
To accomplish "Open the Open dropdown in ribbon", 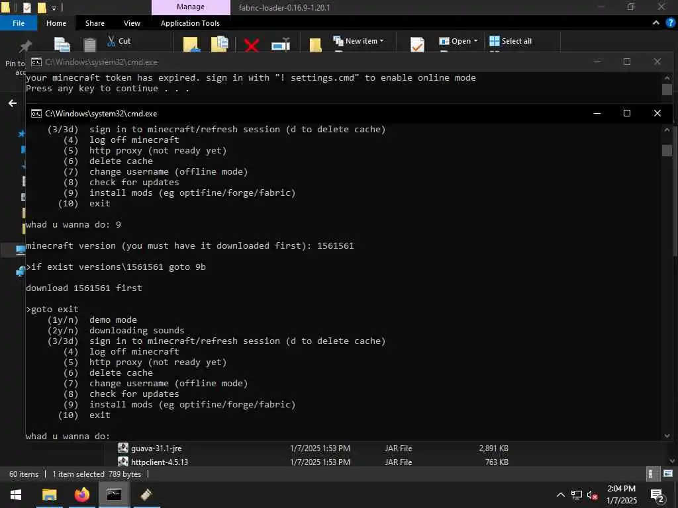I will pyautogui.click(x=458, y=41).
